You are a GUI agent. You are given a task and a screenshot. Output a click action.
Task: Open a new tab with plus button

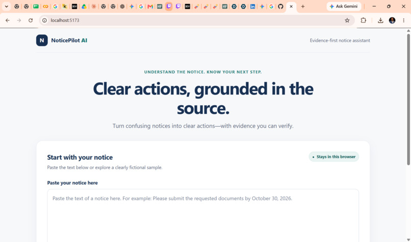303,6
